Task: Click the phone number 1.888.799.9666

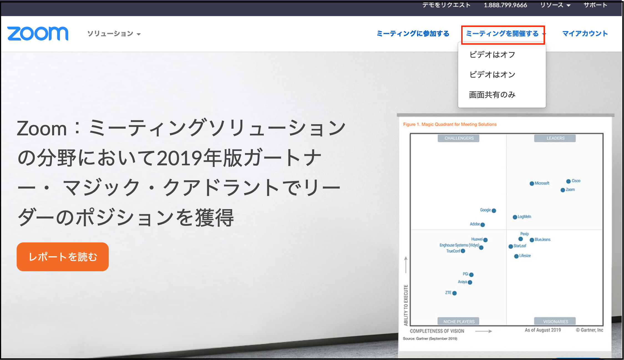Action: (505, 5)
